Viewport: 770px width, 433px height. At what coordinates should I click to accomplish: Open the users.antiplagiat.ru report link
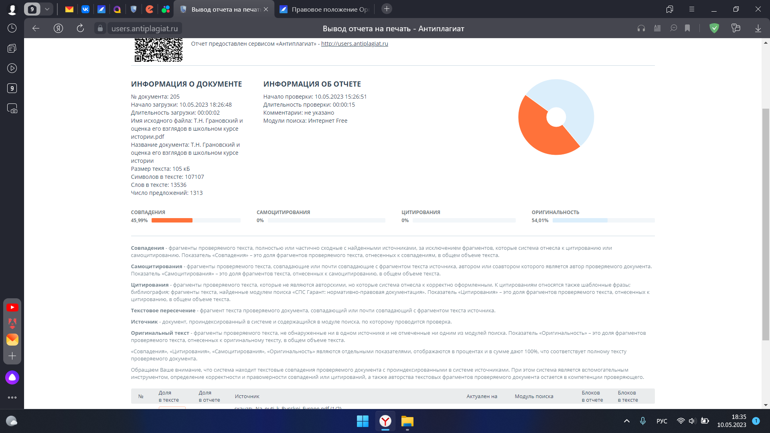(354, 44)
